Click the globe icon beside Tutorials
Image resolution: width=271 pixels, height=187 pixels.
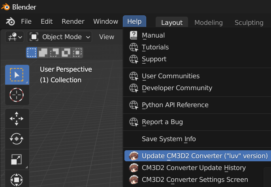point(134,47)
